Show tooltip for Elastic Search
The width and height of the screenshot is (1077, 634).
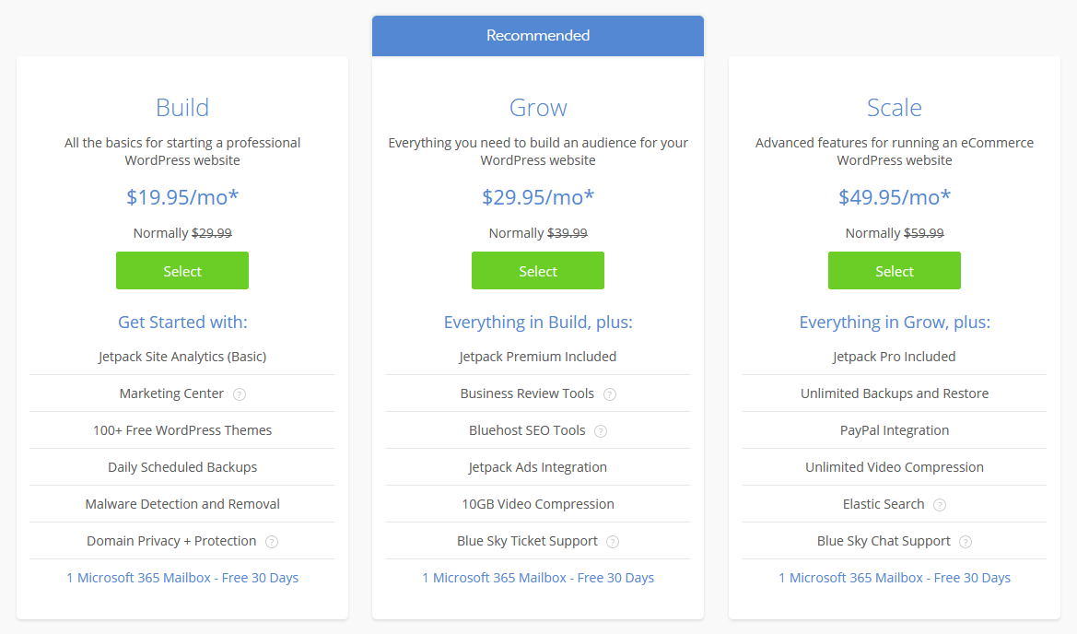coord(940,505)
